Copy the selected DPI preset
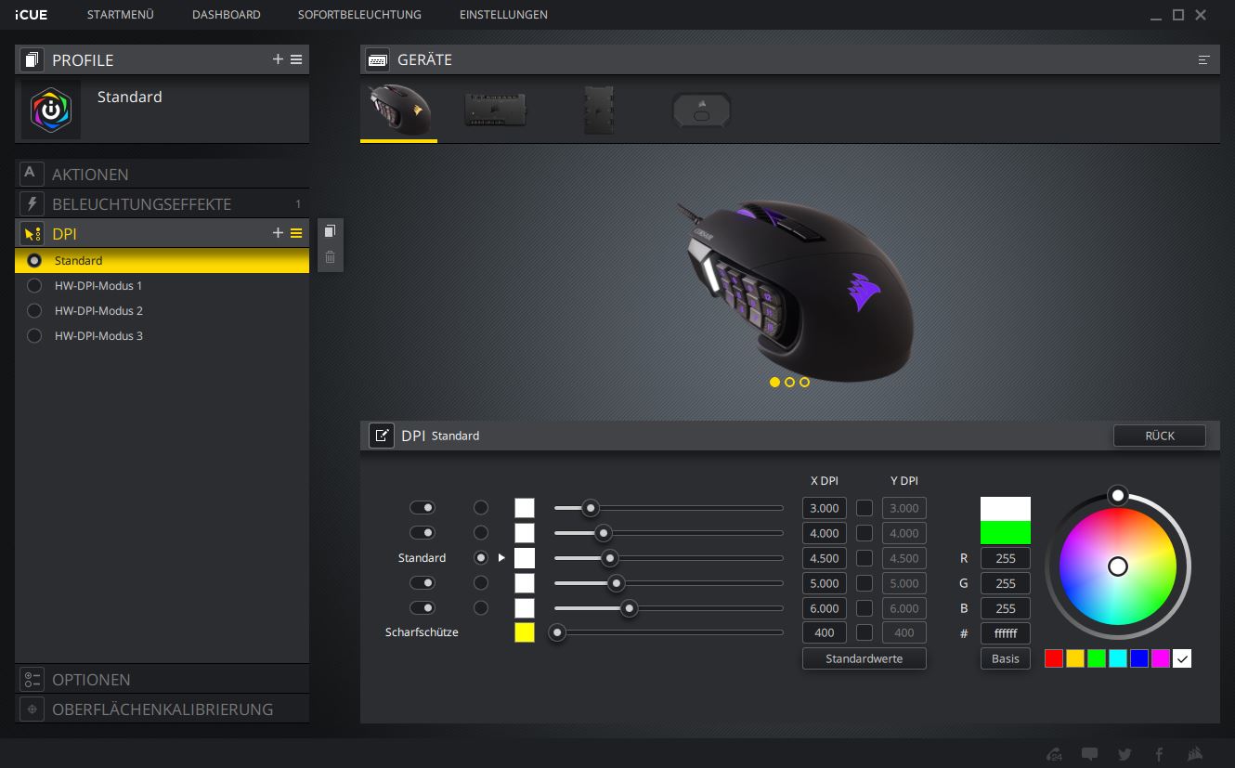 pos(330,231)
